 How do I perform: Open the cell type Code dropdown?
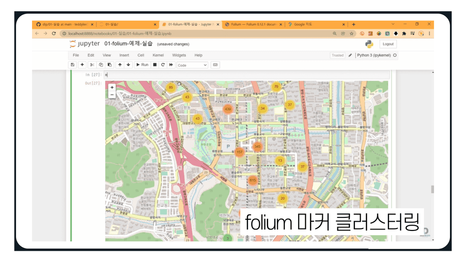click(x=192, y=65)
